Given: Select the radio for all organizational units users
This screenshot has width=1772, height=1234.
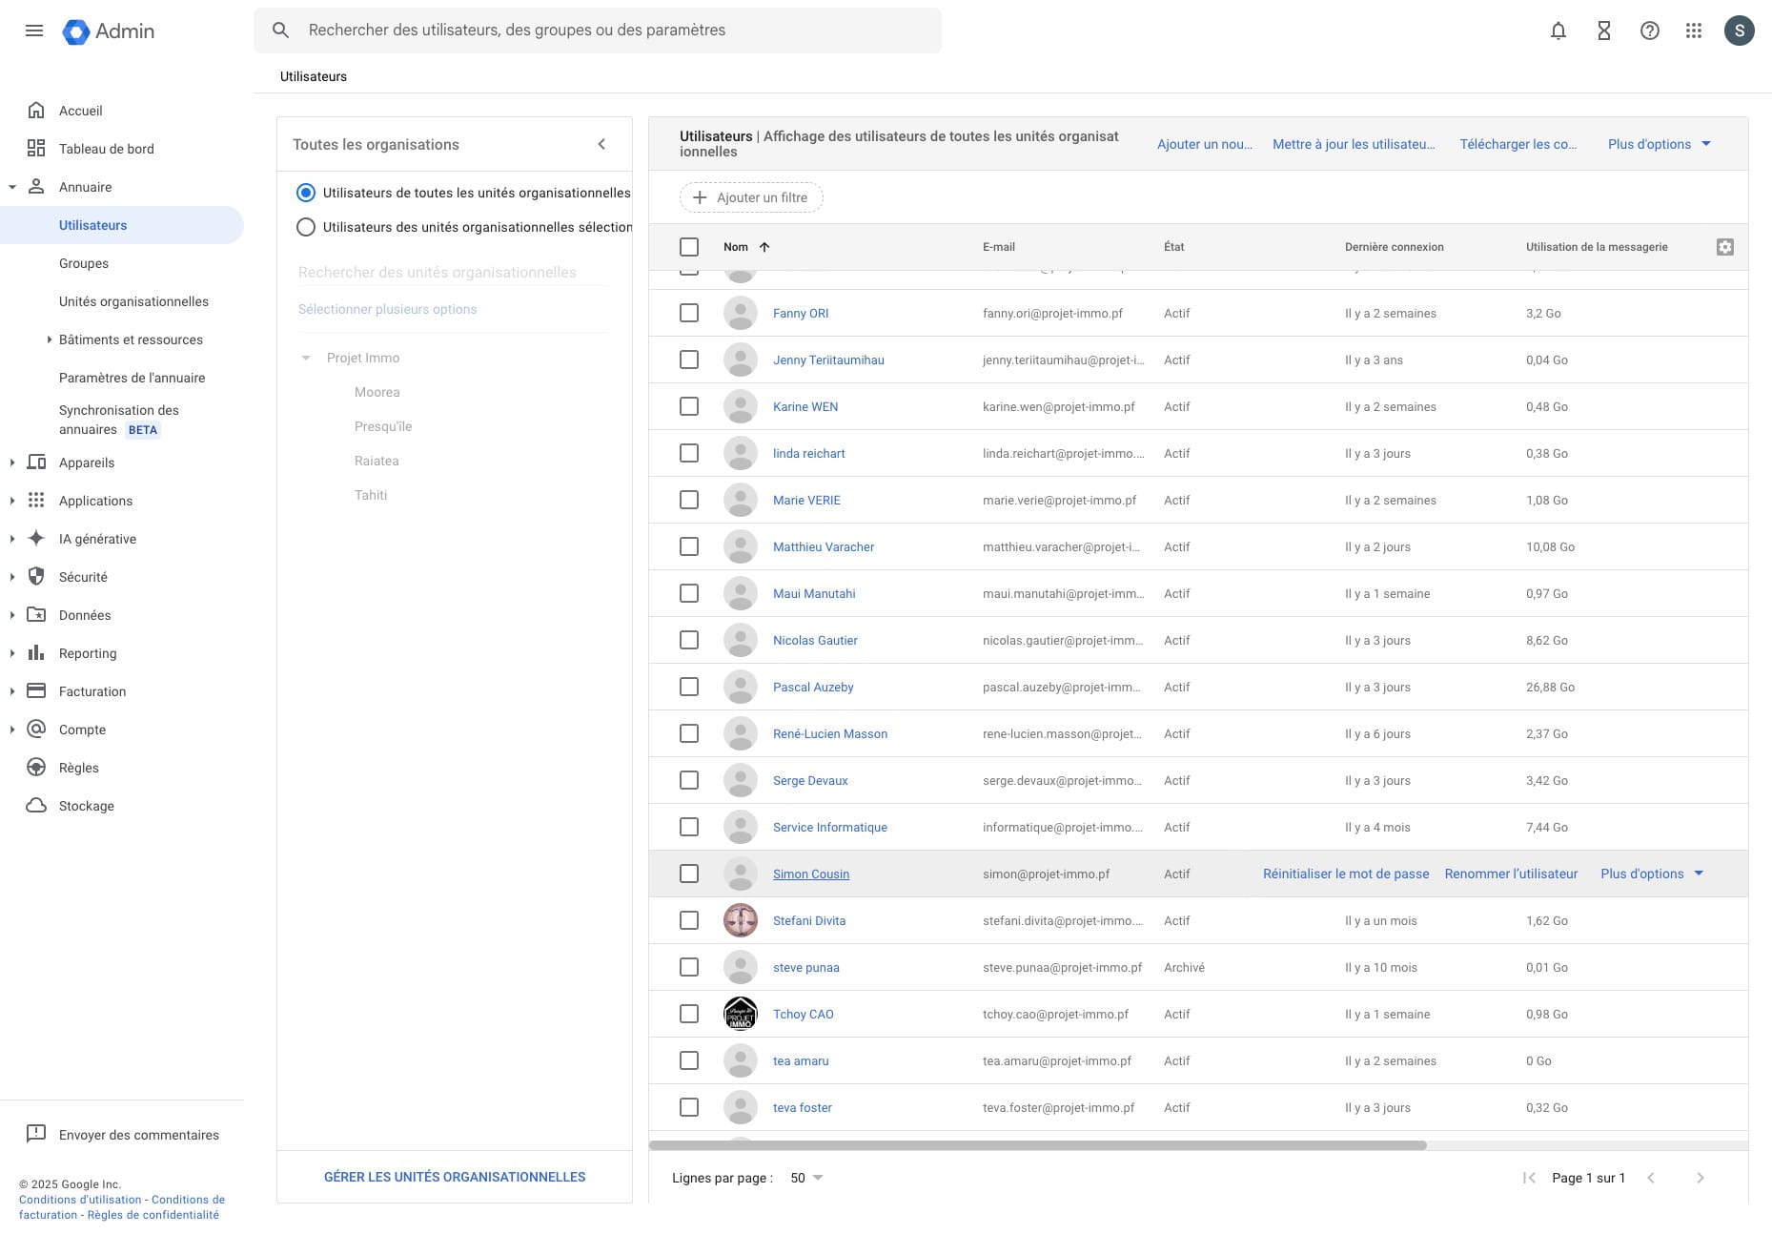Looking at the screenshot, I should click(x=305, y=192).
